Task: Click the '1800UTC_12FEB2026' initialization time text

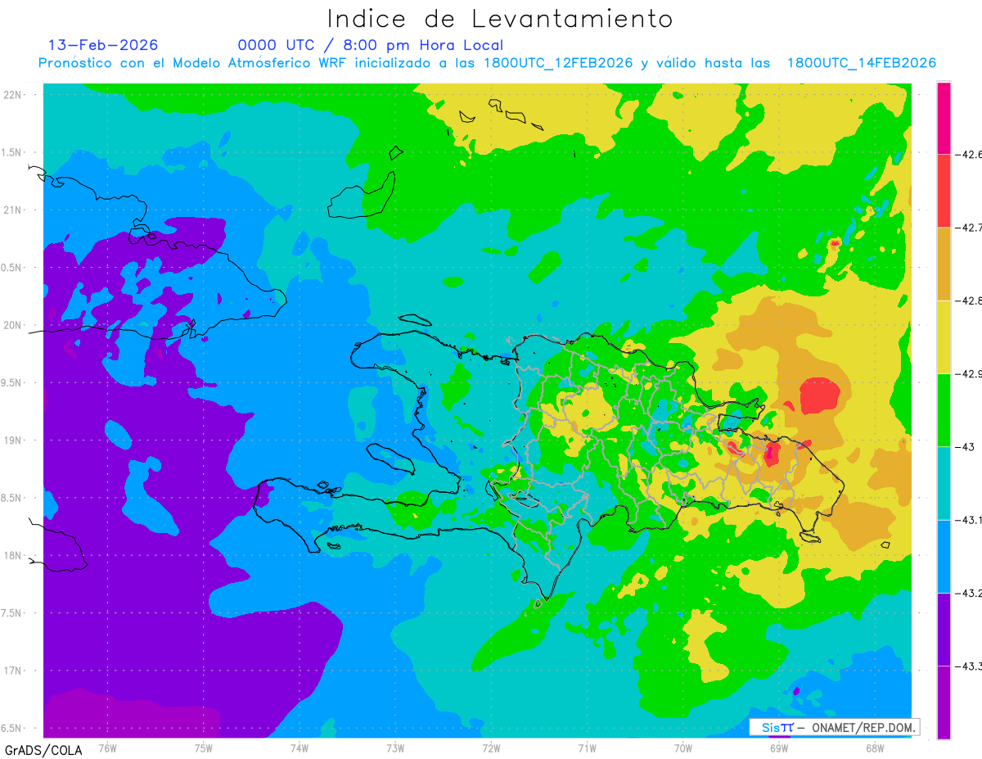Action: (558, 63)
